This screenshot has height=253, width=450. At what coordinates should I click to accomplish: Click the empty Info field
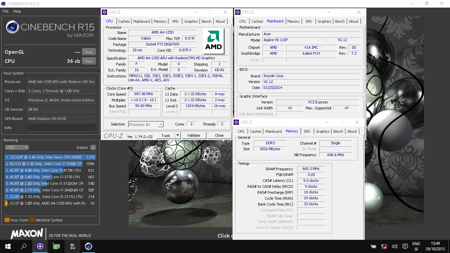click(61, 128)
